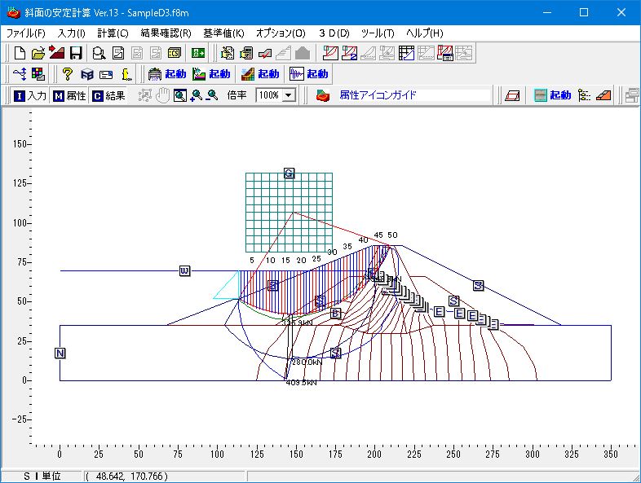Viewport: 641px width, 483px height.
Task: Click the red slope icon with dialog window
Action: [x=445, y=53]
